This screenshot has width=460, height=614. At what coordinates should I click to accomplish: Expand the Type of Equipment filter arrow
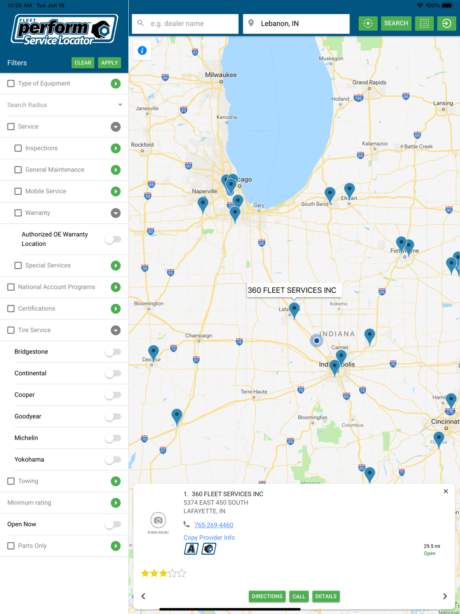[115, 84]
